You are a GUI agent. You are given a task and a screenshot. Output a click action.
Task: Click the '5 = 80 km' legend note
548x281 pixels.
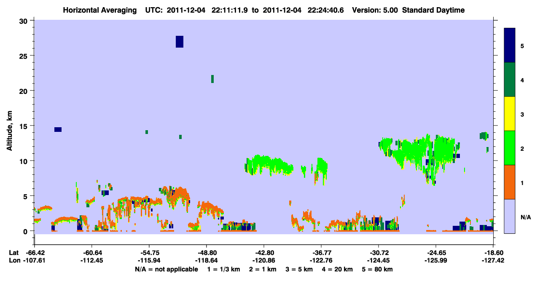pyautogui.click(x=377, y=269)
